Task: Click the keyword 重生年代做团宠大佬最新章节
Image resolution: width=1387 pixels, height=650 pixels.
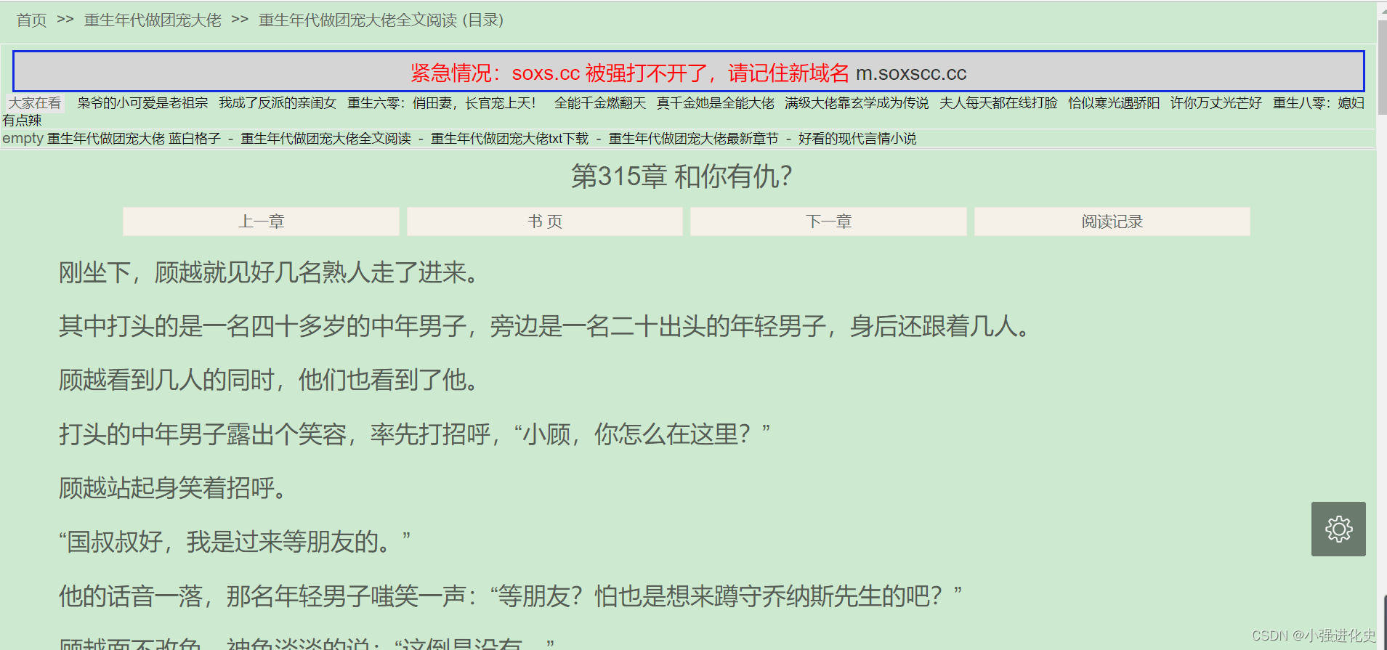Action: tap(694, 138)
